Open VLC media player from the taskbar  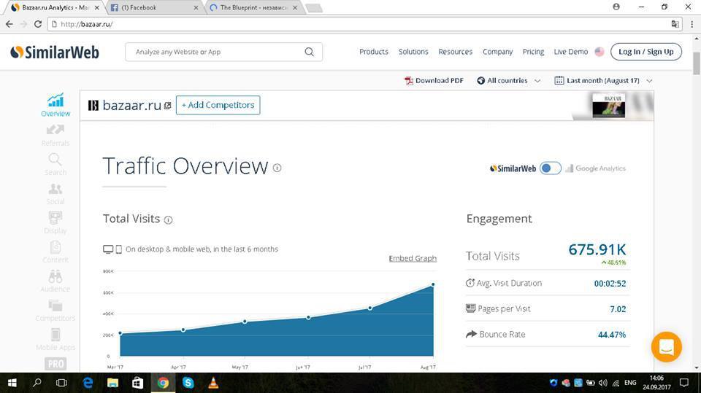[x=214, y=383]
